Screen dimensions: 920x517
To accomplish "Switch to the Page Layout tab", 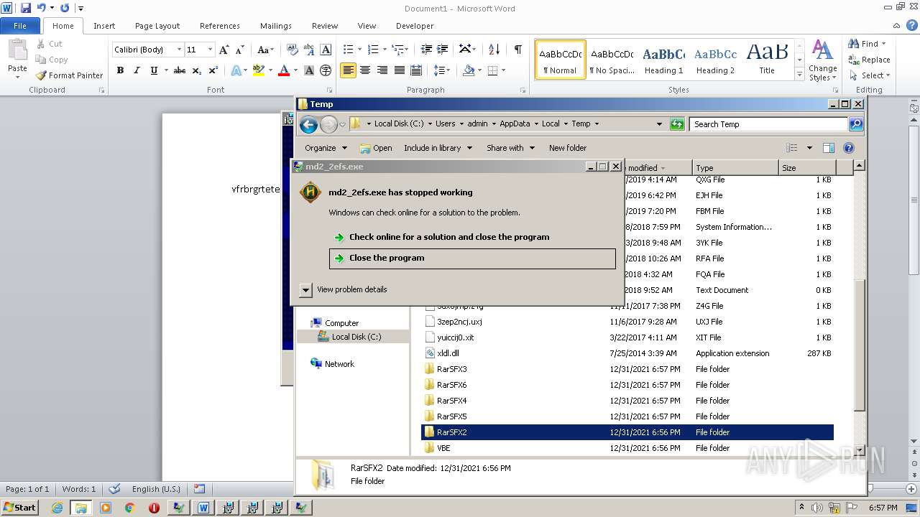I will tap(157, 26).
